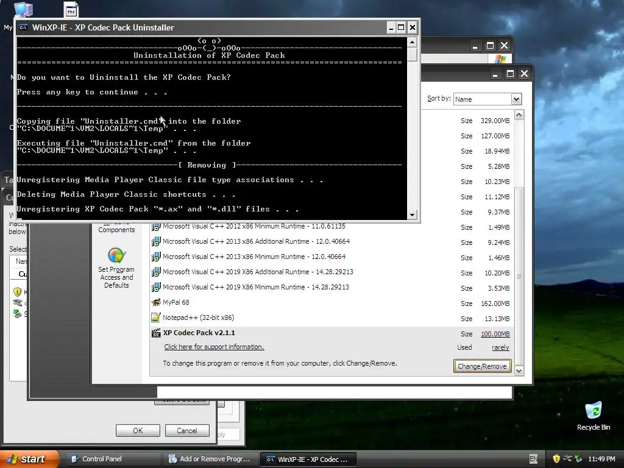Switch to Add or Remove Programs taskbar button
The image size is (624, 468).
tap(210, 459)
